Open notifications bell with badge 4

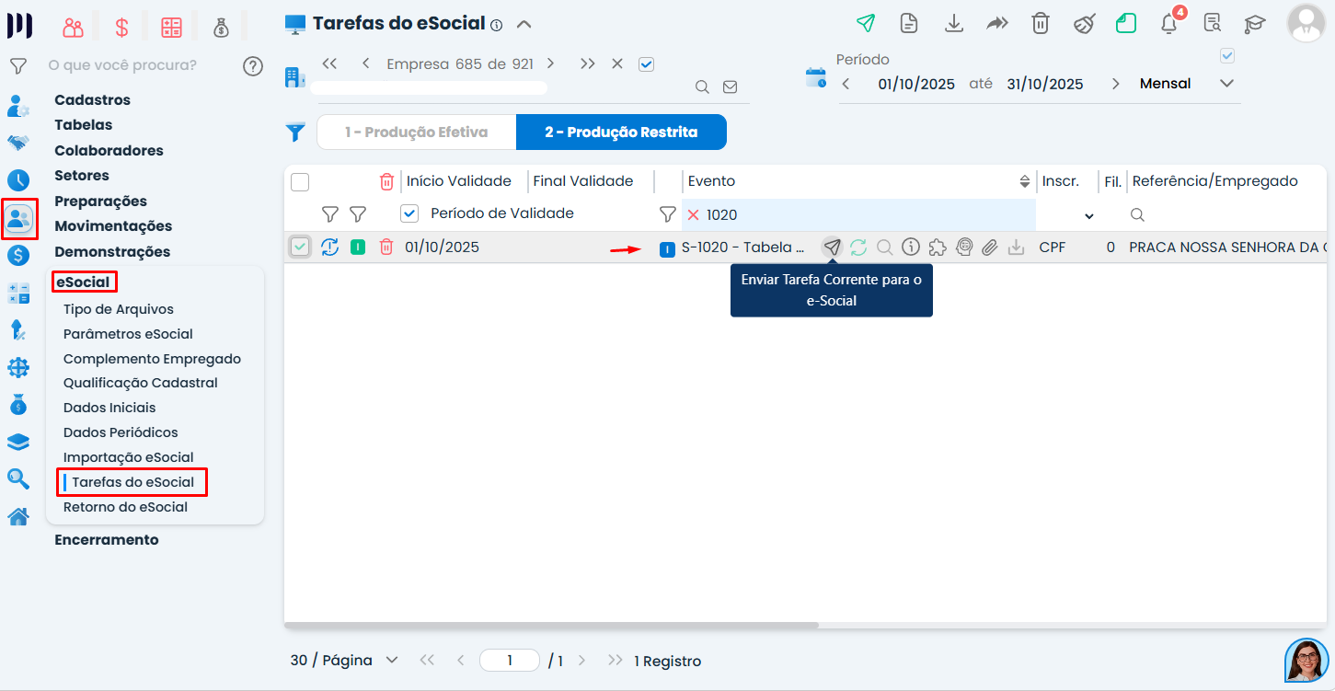pos(1169,24)
